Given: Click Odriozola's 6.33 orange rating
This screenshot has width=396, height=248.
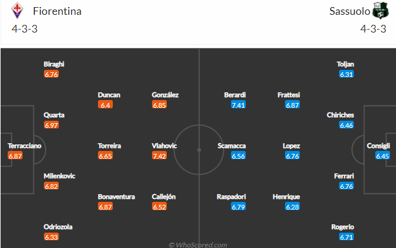Looking at the screenshot, I should pyautogui.click(x=51, y=237).
